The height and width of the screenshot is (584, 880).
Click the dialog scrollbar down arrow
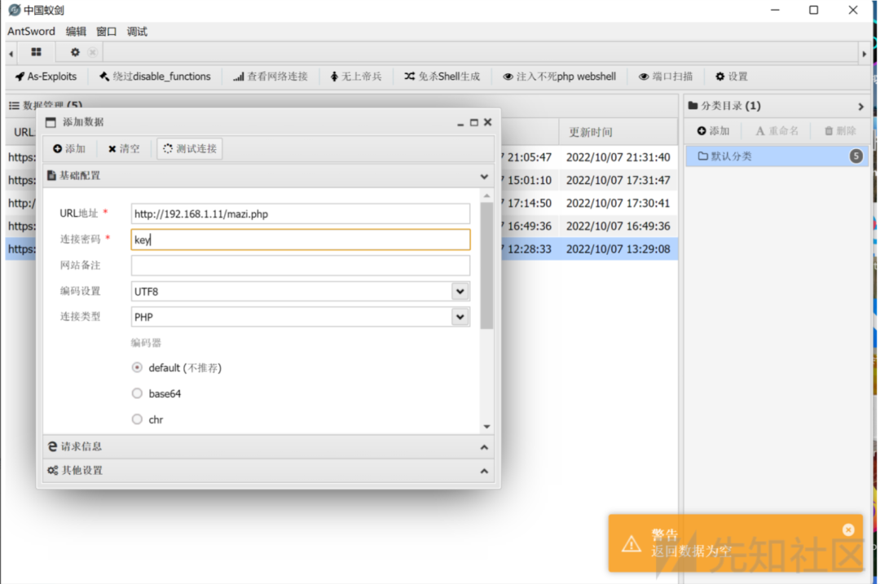tap(486, 427)
